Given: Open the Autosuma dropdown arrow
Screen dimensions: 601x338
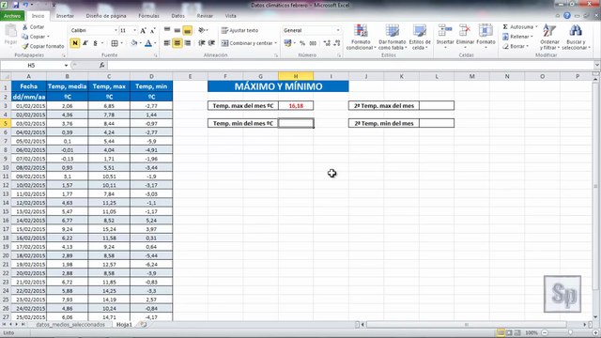Looking at the screenshot, I should pyautogui.click(x=536, y=27).
